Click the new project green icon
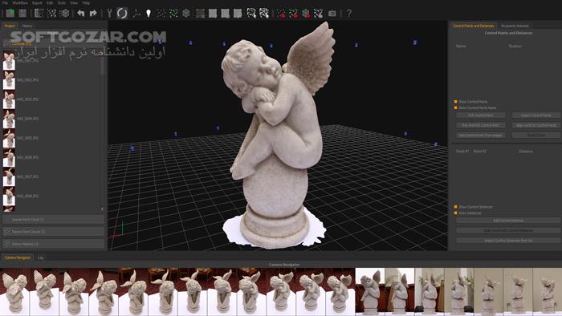 pos(10,14)
